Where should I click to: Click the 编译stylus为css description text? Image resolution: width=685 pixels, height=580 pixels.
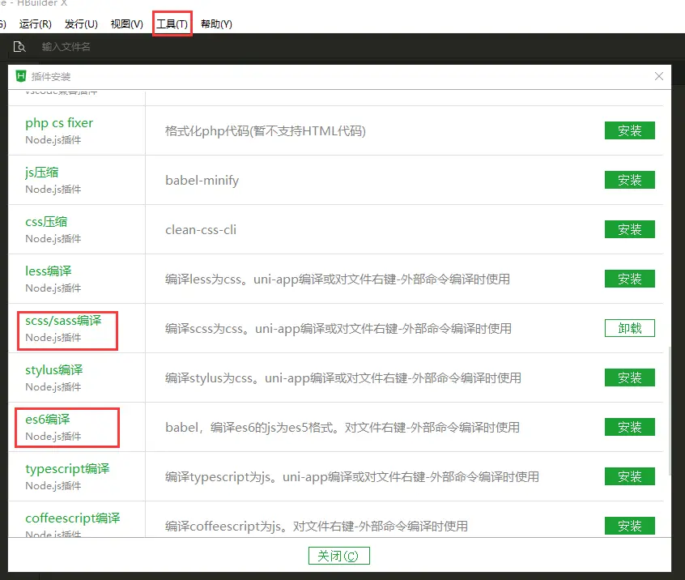[x=343, y=377]
